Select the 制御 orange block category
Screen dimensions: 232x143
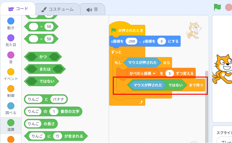click(11, 89)
